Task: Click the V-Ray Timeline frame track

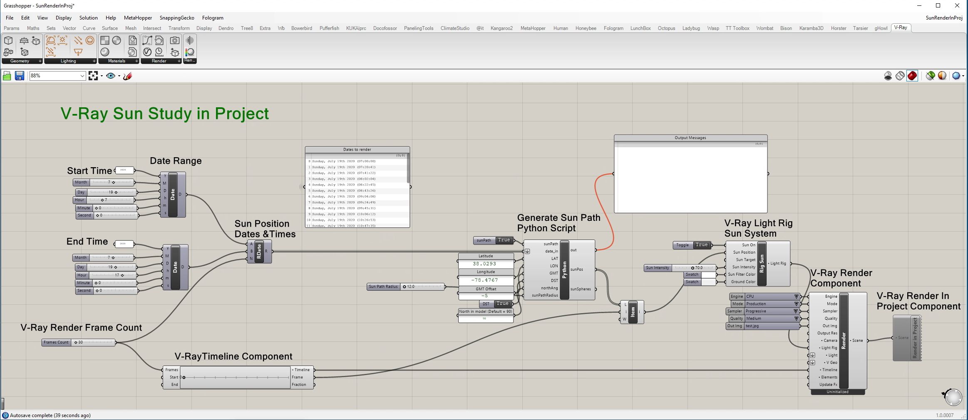Action: point(235,377)
